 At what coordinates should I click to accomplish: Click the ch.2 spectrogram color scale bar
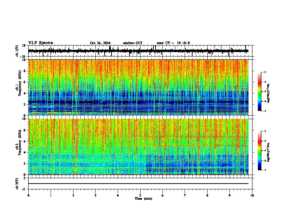[260, 151]
